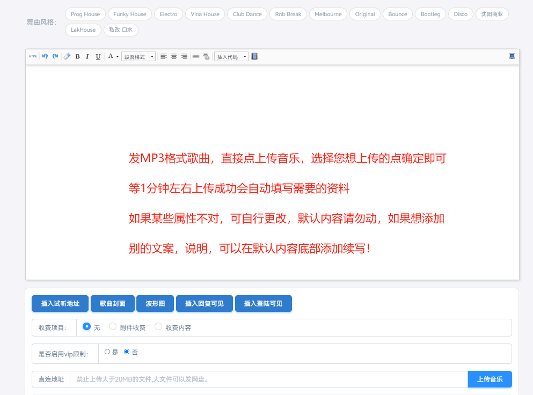The width and height of the screenshot is (533, 395).
Task: Toggle italic text formatting
Action: 87,56
